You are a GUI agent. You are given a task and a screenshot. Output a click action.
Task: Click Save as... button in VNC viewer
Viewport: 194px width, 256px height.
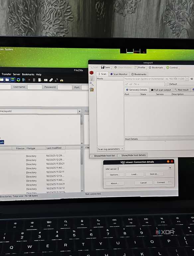(154, 174)
